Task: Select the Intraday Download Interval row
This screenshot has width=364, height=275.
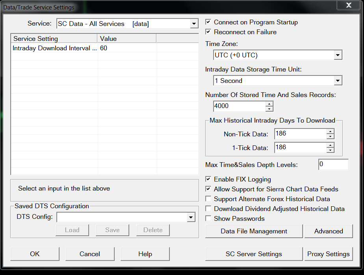Action: pos(105,48)
